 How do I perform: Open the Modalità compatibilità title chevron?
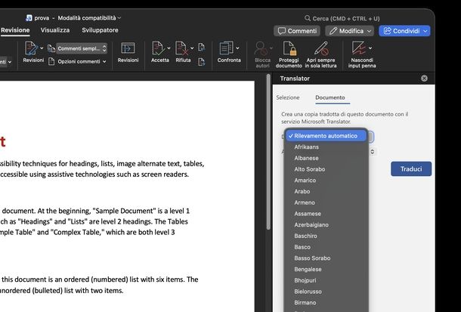click(x=119, y=18)
